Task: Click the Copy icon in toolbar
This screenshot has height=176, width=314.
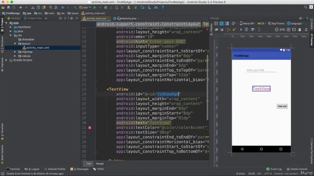Action: [x=38, y=7]
